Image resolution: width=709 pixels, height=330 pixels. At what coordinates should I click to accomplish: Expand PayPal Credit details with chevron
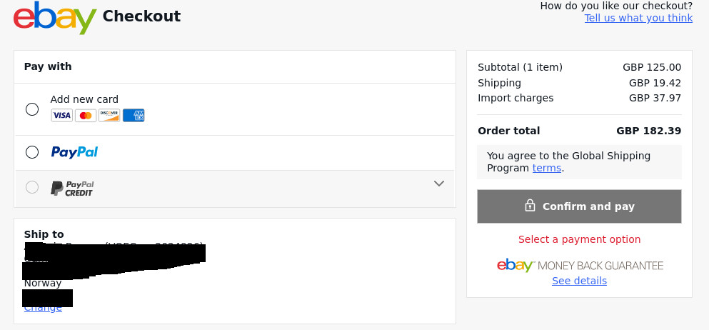pos(439,184)
